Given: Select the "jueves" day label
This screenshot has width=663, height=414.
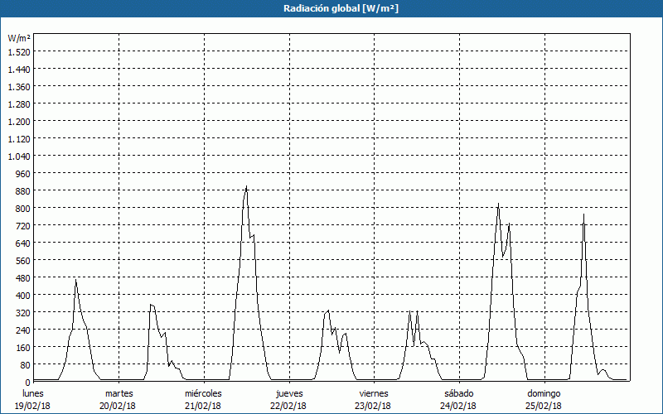Looking at the screenshot, I should [288, 393].
